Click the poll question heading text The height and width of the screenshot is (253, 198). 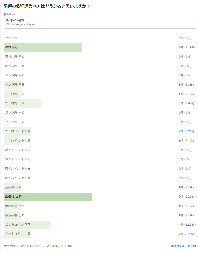tap(46, 6)
